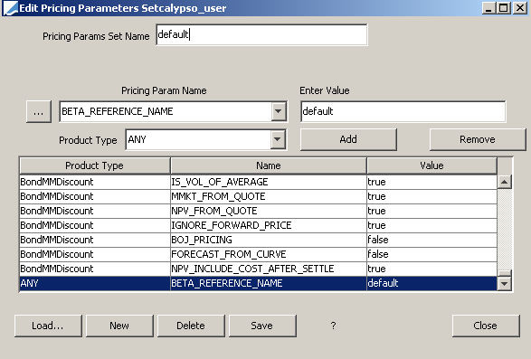This screenshot has height=359, width=531.
Task: Click the question mark help label
Action: pyautogui.click(x=333, y=326)
